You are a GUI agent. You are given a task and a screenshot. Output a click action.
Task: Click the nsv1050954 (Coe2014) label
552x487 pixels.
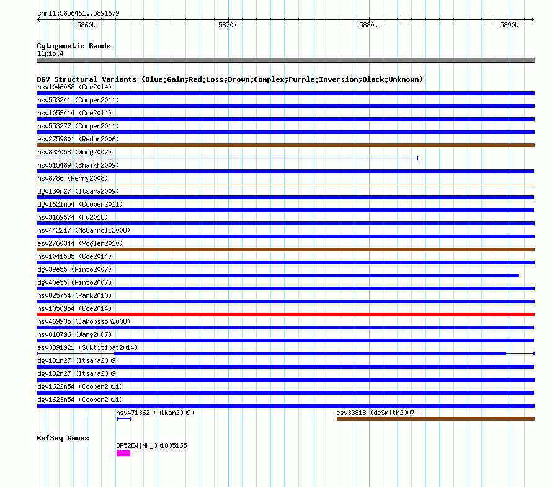tap(74, 308)
